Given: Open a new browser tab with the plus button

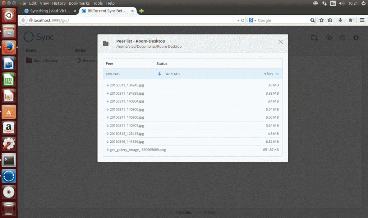Looking at the screenshot, I should click(x=141, y=11).
